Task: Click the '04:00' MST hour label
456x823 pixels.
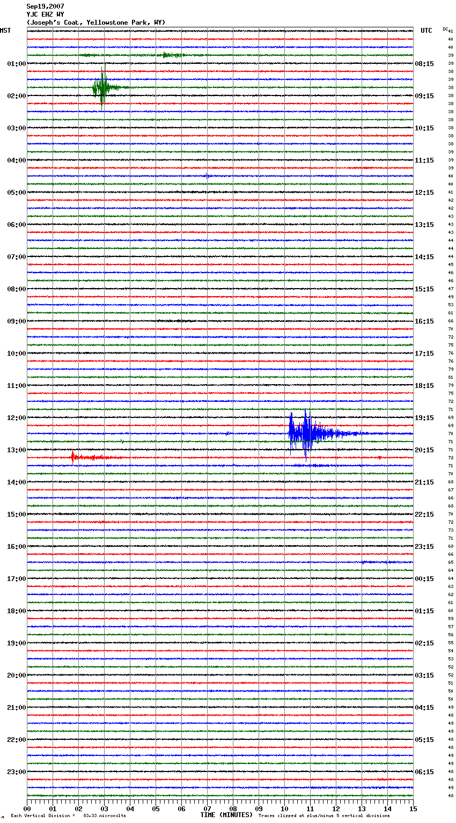Action: tap(16, 160)
